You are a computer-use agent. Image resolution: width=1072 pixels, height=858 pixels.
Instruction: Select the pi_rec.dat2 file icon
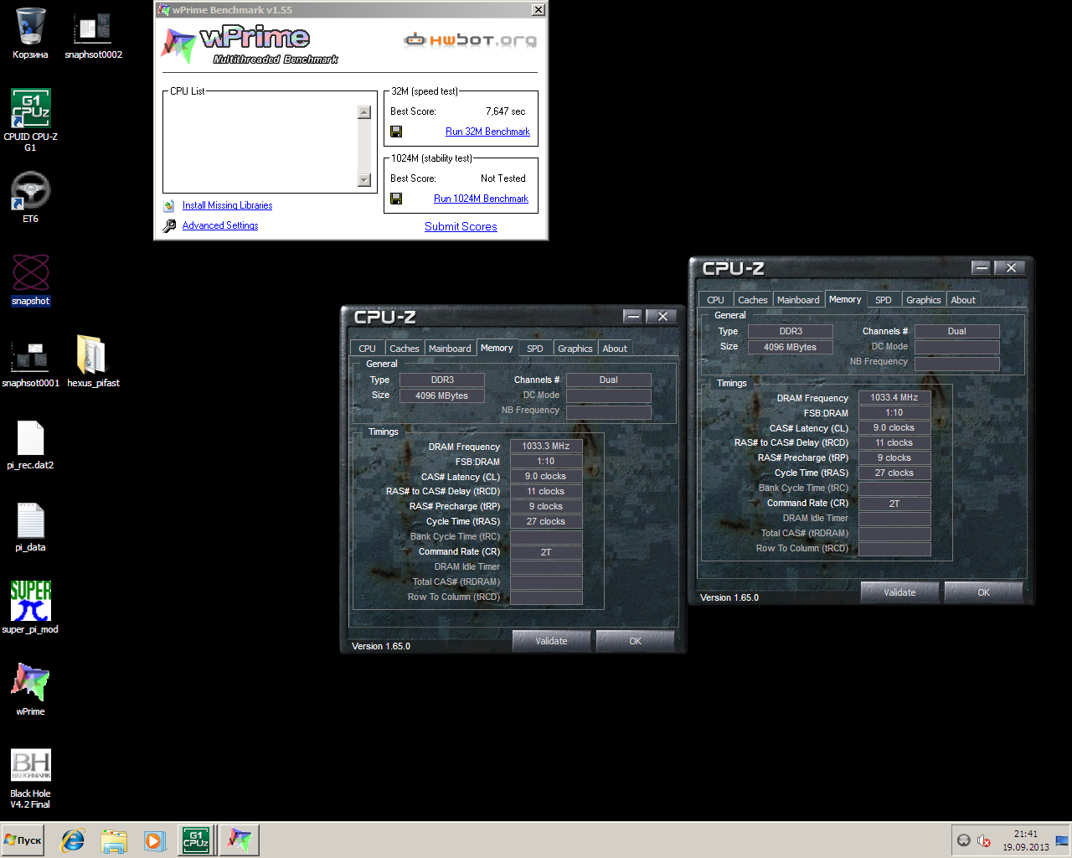[x=30, y=444]
